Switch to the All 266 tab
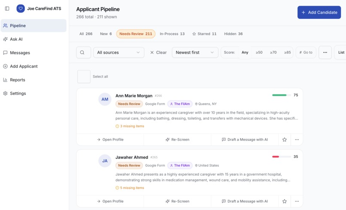 coord(86,34)
